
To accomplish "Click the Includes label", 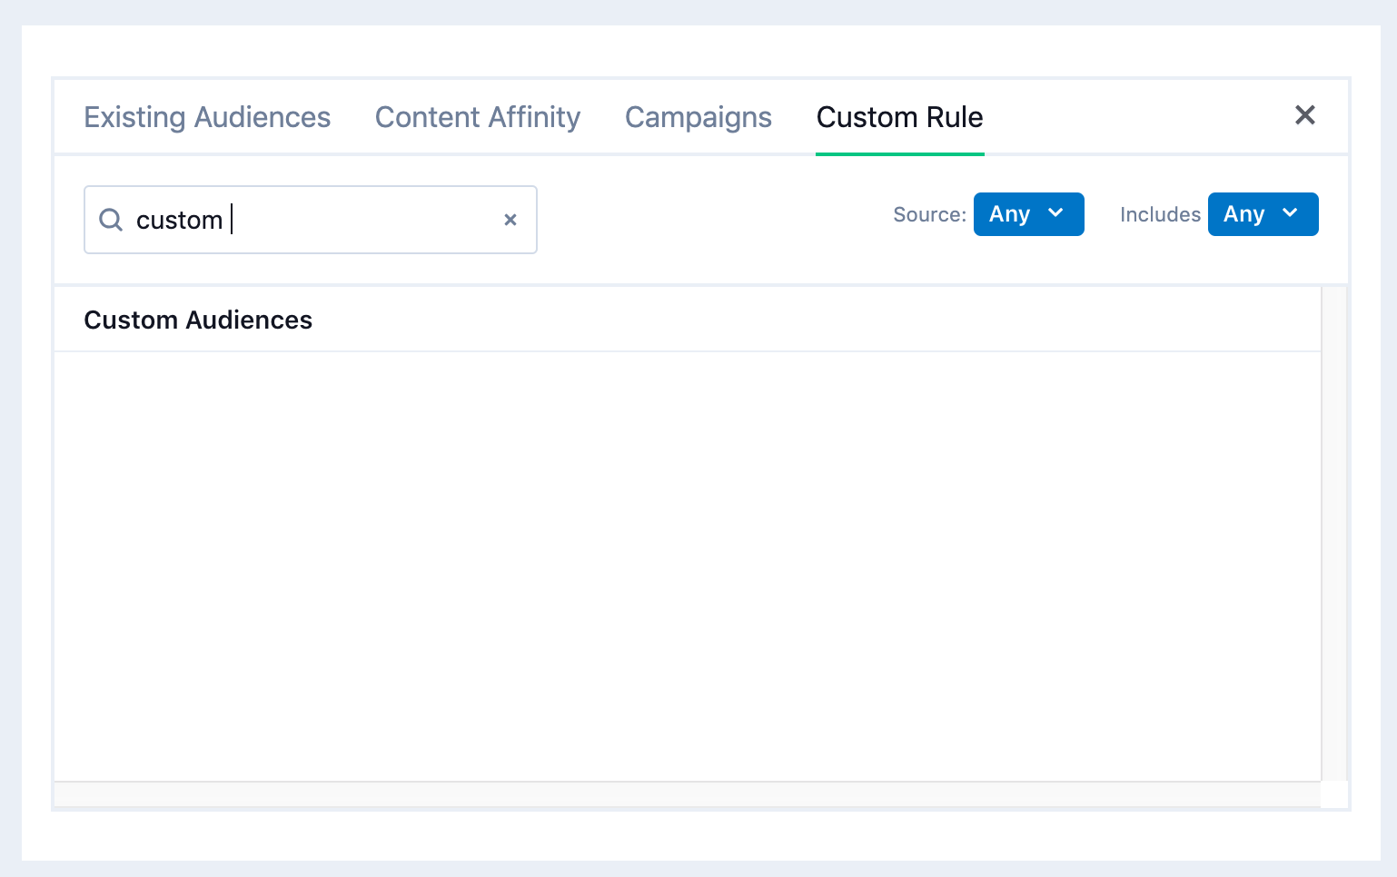I will [1160, 214].
